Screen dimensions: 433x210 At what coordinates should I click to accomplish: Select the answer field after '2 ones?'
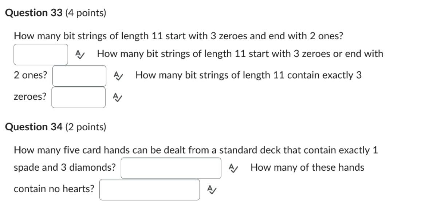tap(79, 75)
